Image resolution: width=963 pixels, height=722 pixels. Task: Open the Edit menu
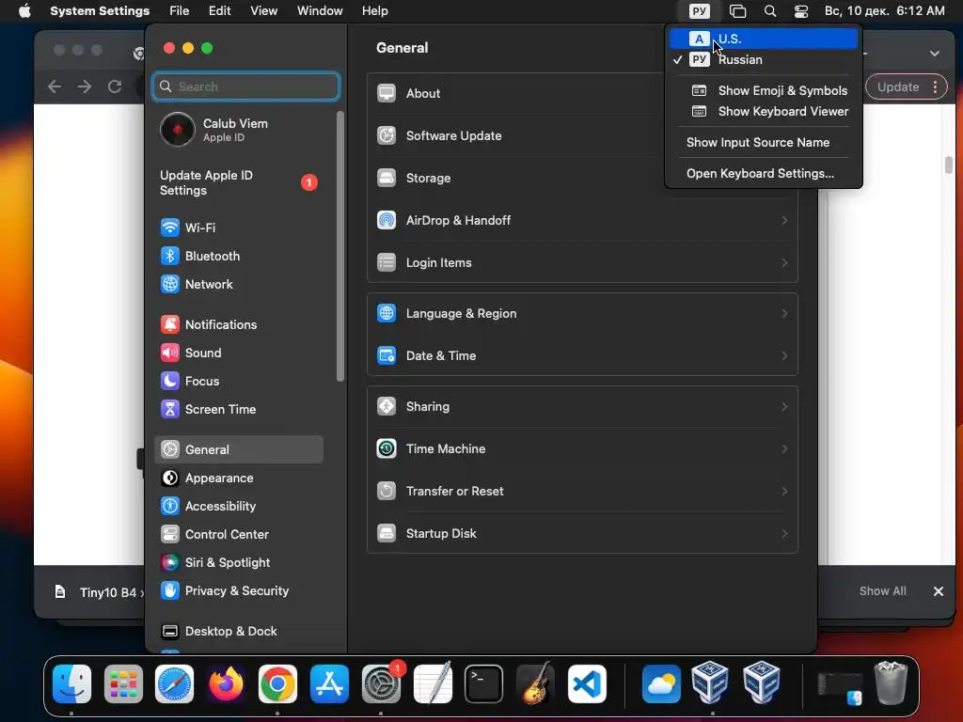pos(220,11)
